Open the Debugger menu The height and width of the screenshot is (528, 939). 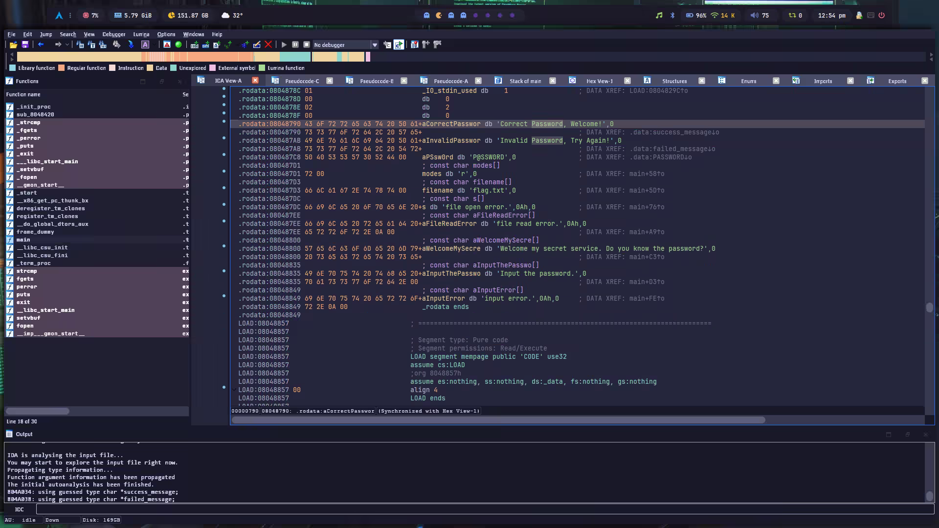(x=113, y=34)
